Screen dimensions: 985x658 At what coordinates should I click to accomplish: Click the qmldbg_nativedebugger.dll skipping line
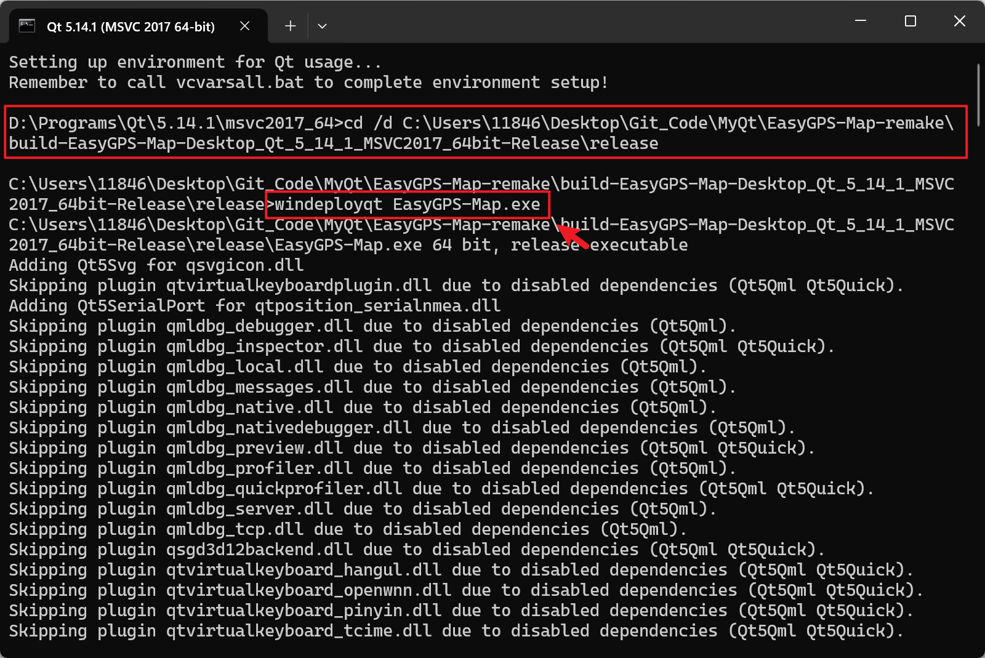402,428
